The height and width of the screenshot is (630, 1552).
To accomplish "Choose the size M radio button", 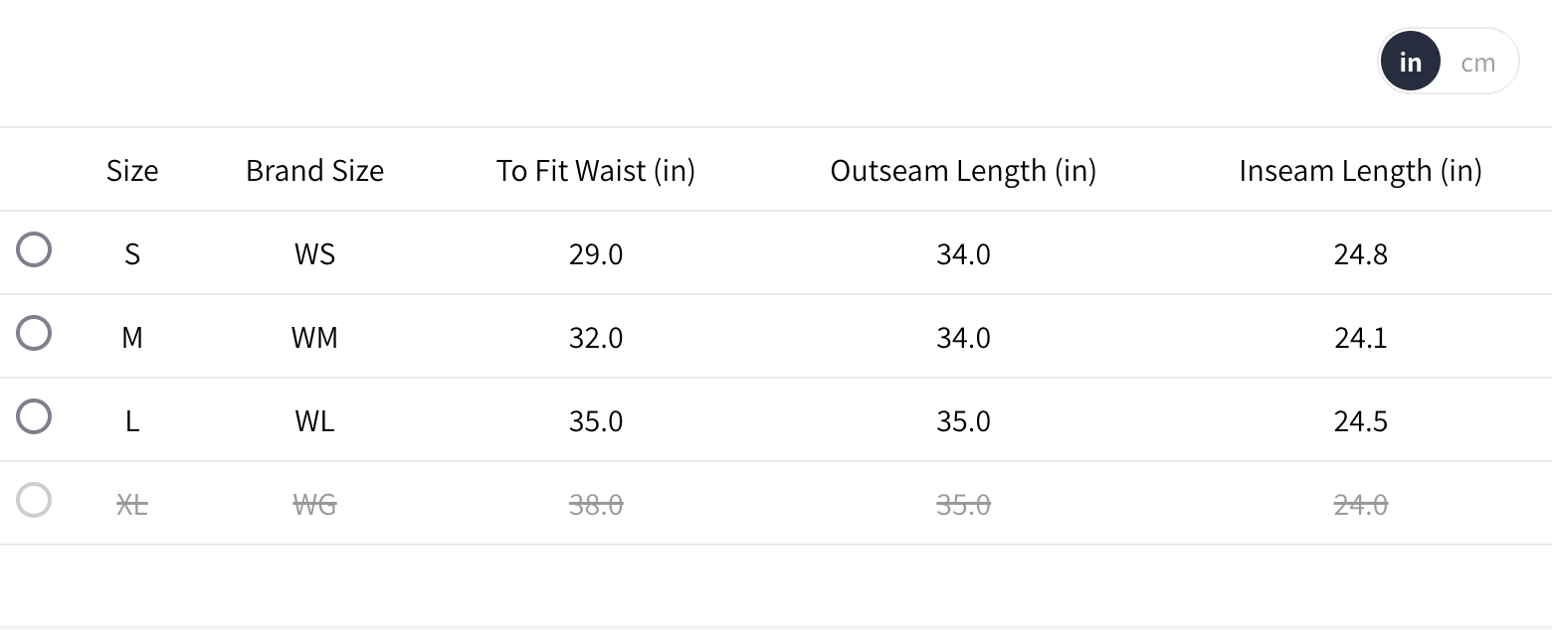I will click(34, 333).
